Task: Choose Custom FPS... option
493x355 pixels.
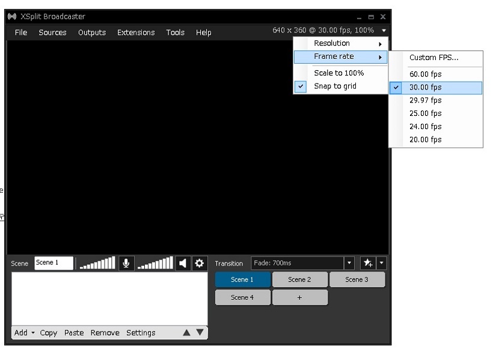Action: coord(436,58)
